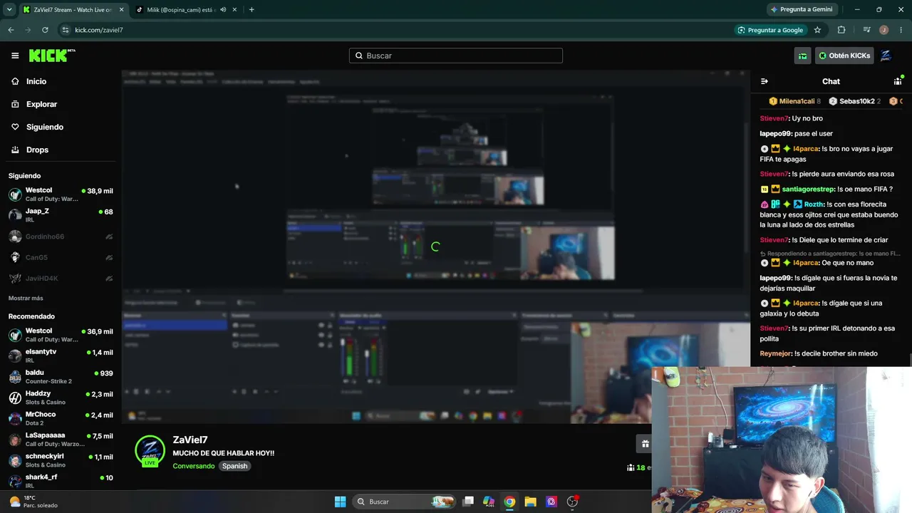Click the Spanish language tag

click(234, 466)
